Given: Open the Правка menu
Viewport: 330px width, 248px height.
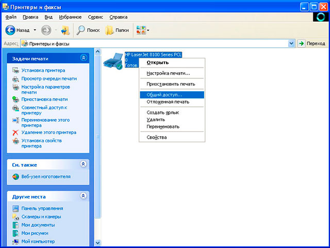Looking at the screenshot, I should [30, 17].
